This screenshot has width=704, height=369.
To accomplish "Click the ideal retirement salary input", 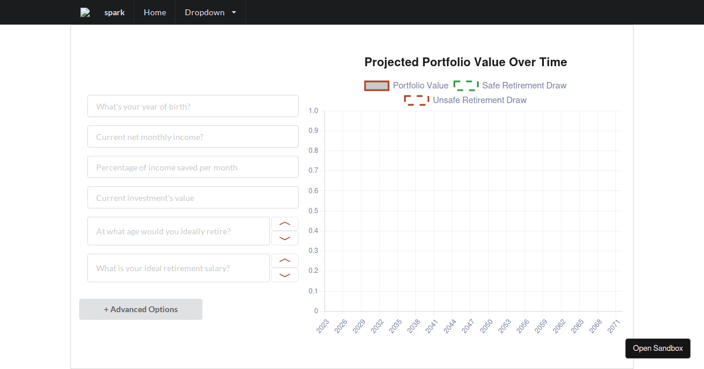I will point(178,268).
